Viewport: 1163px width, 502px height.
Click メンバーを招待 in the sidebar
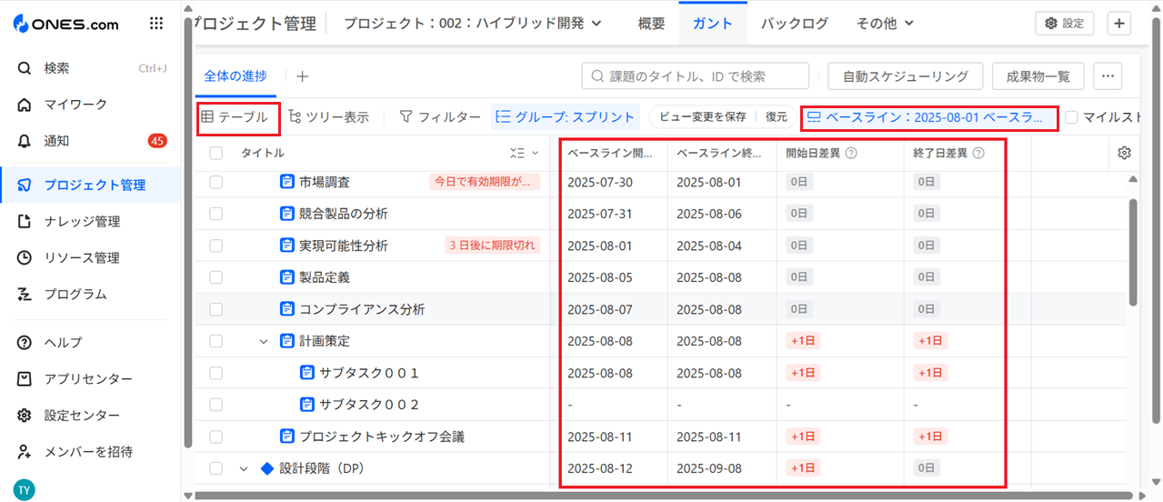pos(91,452)
